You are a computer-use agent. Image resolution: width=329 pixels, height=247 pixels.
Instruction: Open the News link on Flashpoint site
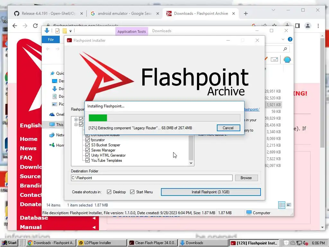tap(28, 148)
